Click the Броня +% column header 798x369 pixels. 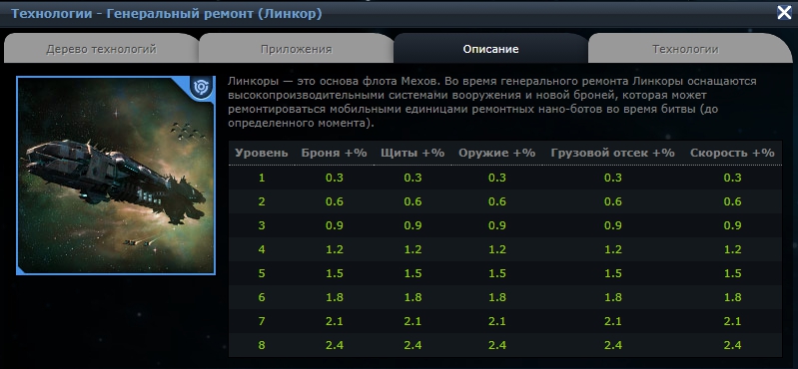[x=334, y=153]
